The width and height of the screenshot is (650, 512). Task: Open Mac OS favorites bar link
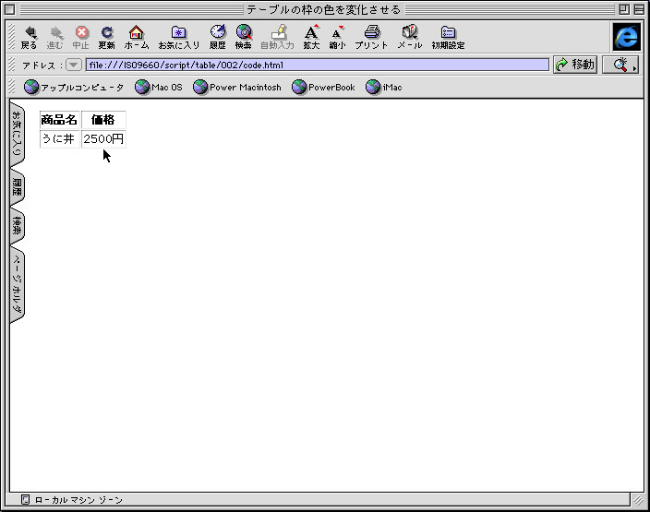pos(159,87)
